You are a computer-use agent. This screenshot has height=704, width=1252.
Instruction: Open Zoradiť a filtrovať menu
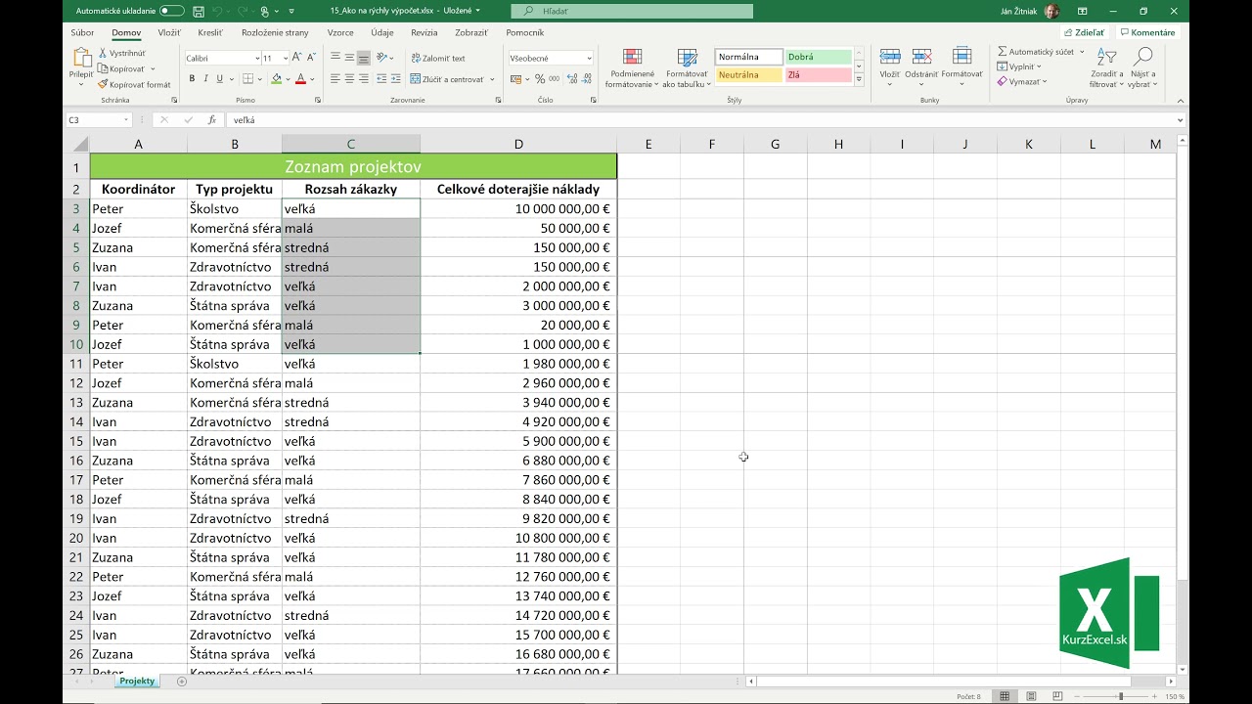(1106, 68)
